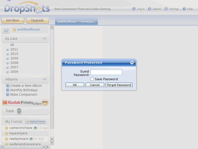Click the Upgrade button
Viewport: 198px width, 149px height.
click(38, 21)
